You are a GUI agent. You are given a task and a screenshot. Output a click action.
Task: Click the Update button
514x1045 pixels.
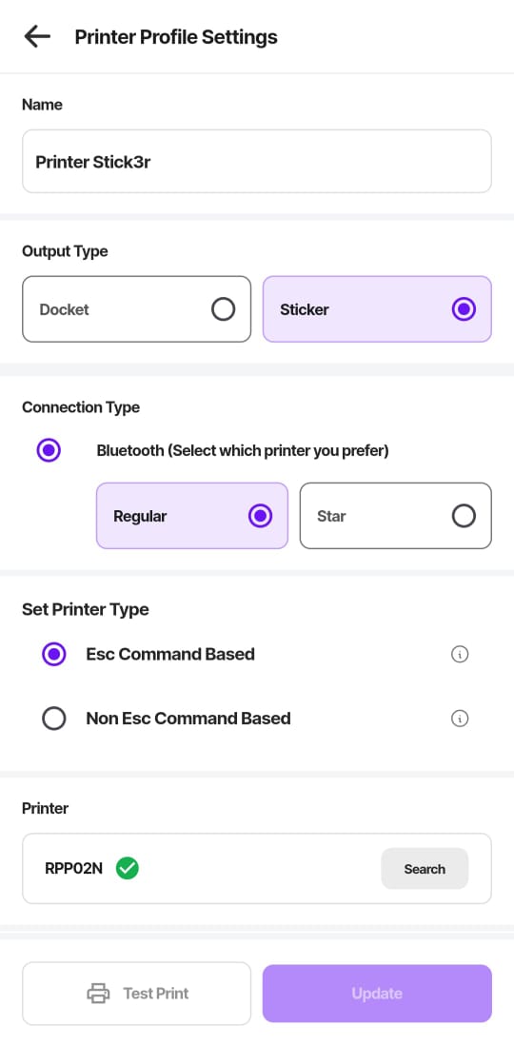(x=377, y=993)
